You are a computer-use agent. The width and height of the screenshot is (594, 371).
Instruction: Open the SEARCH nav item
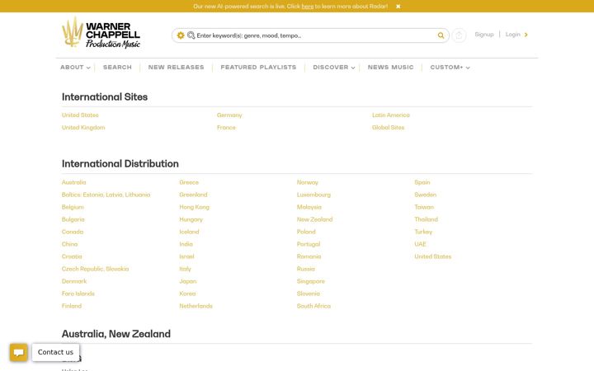117,68
